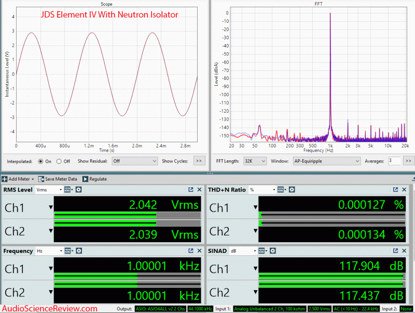Expand SINAD Ch1 channel arrow

click(255, 269)
